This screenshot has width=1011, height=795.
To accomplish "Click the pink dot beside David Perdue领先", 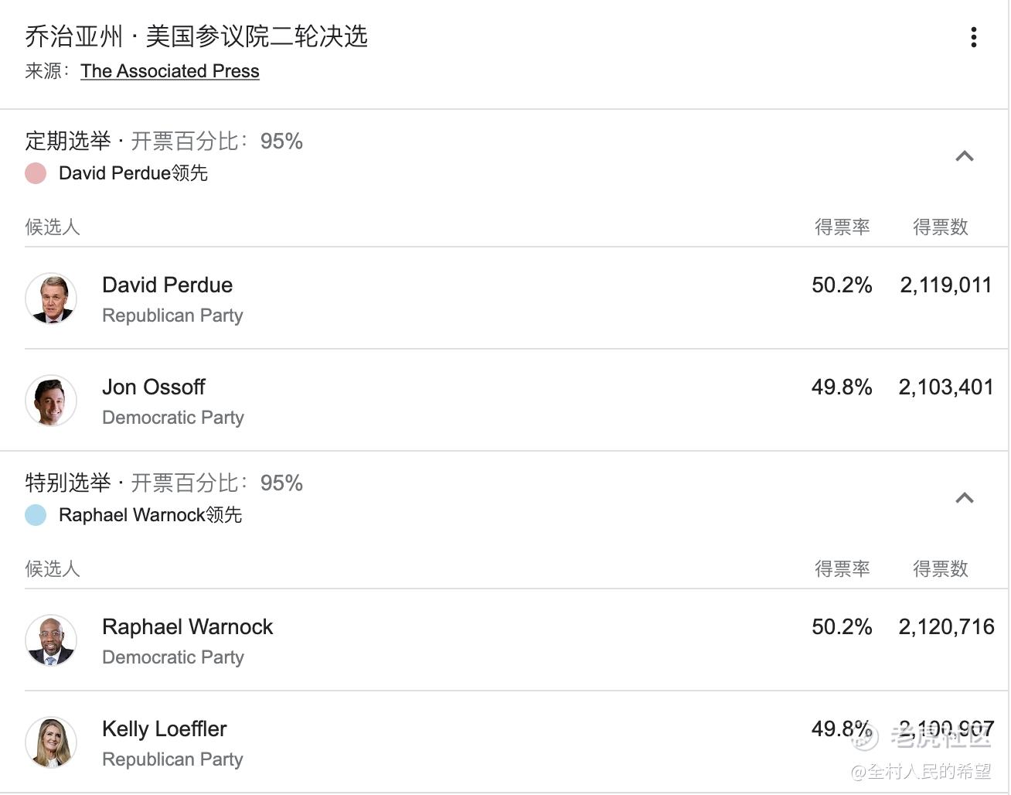I will (x=36, y=173).
